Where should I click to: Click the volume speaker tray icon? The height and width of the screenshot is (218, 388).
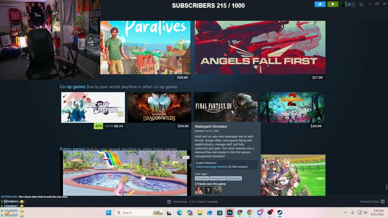pos(365,213)
